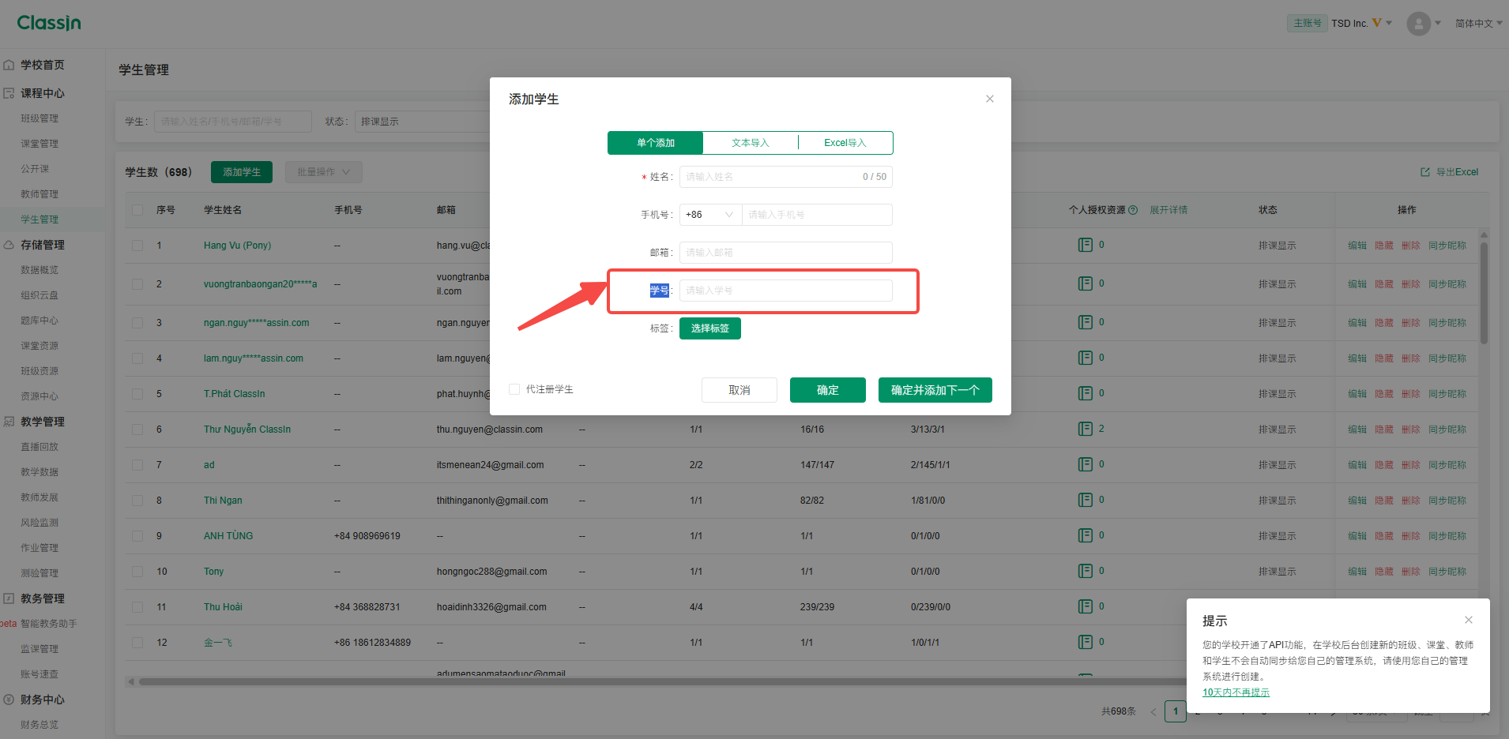Click the 财务中心 sidebar icon
The height and width of the screenshot is (739, 1509).
tap(9, 700)
